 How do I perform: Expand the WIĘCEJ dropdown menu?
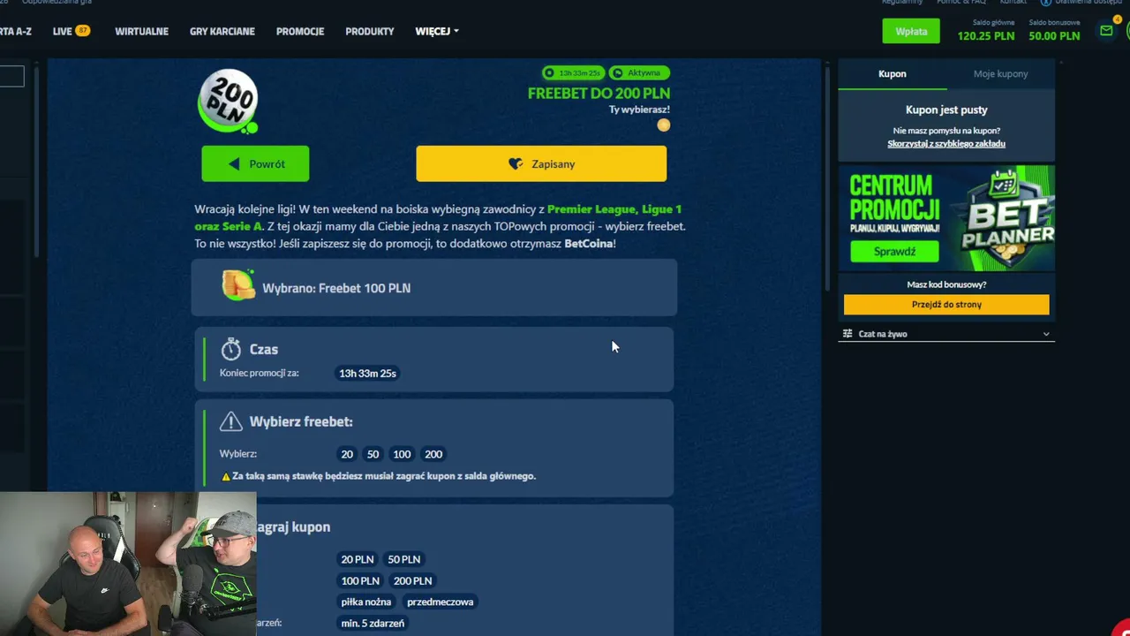tap(437, 31)
